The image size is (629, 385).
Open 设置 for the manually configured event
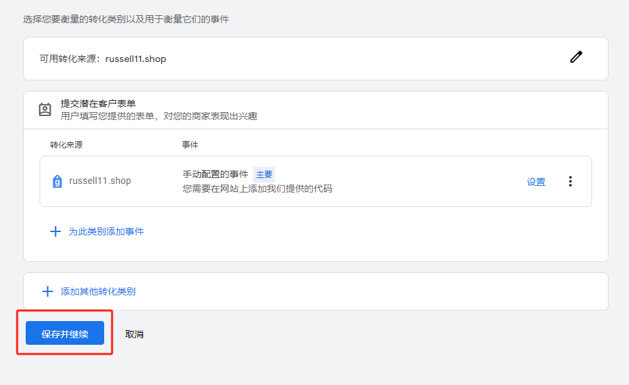(x=535, y=181)
